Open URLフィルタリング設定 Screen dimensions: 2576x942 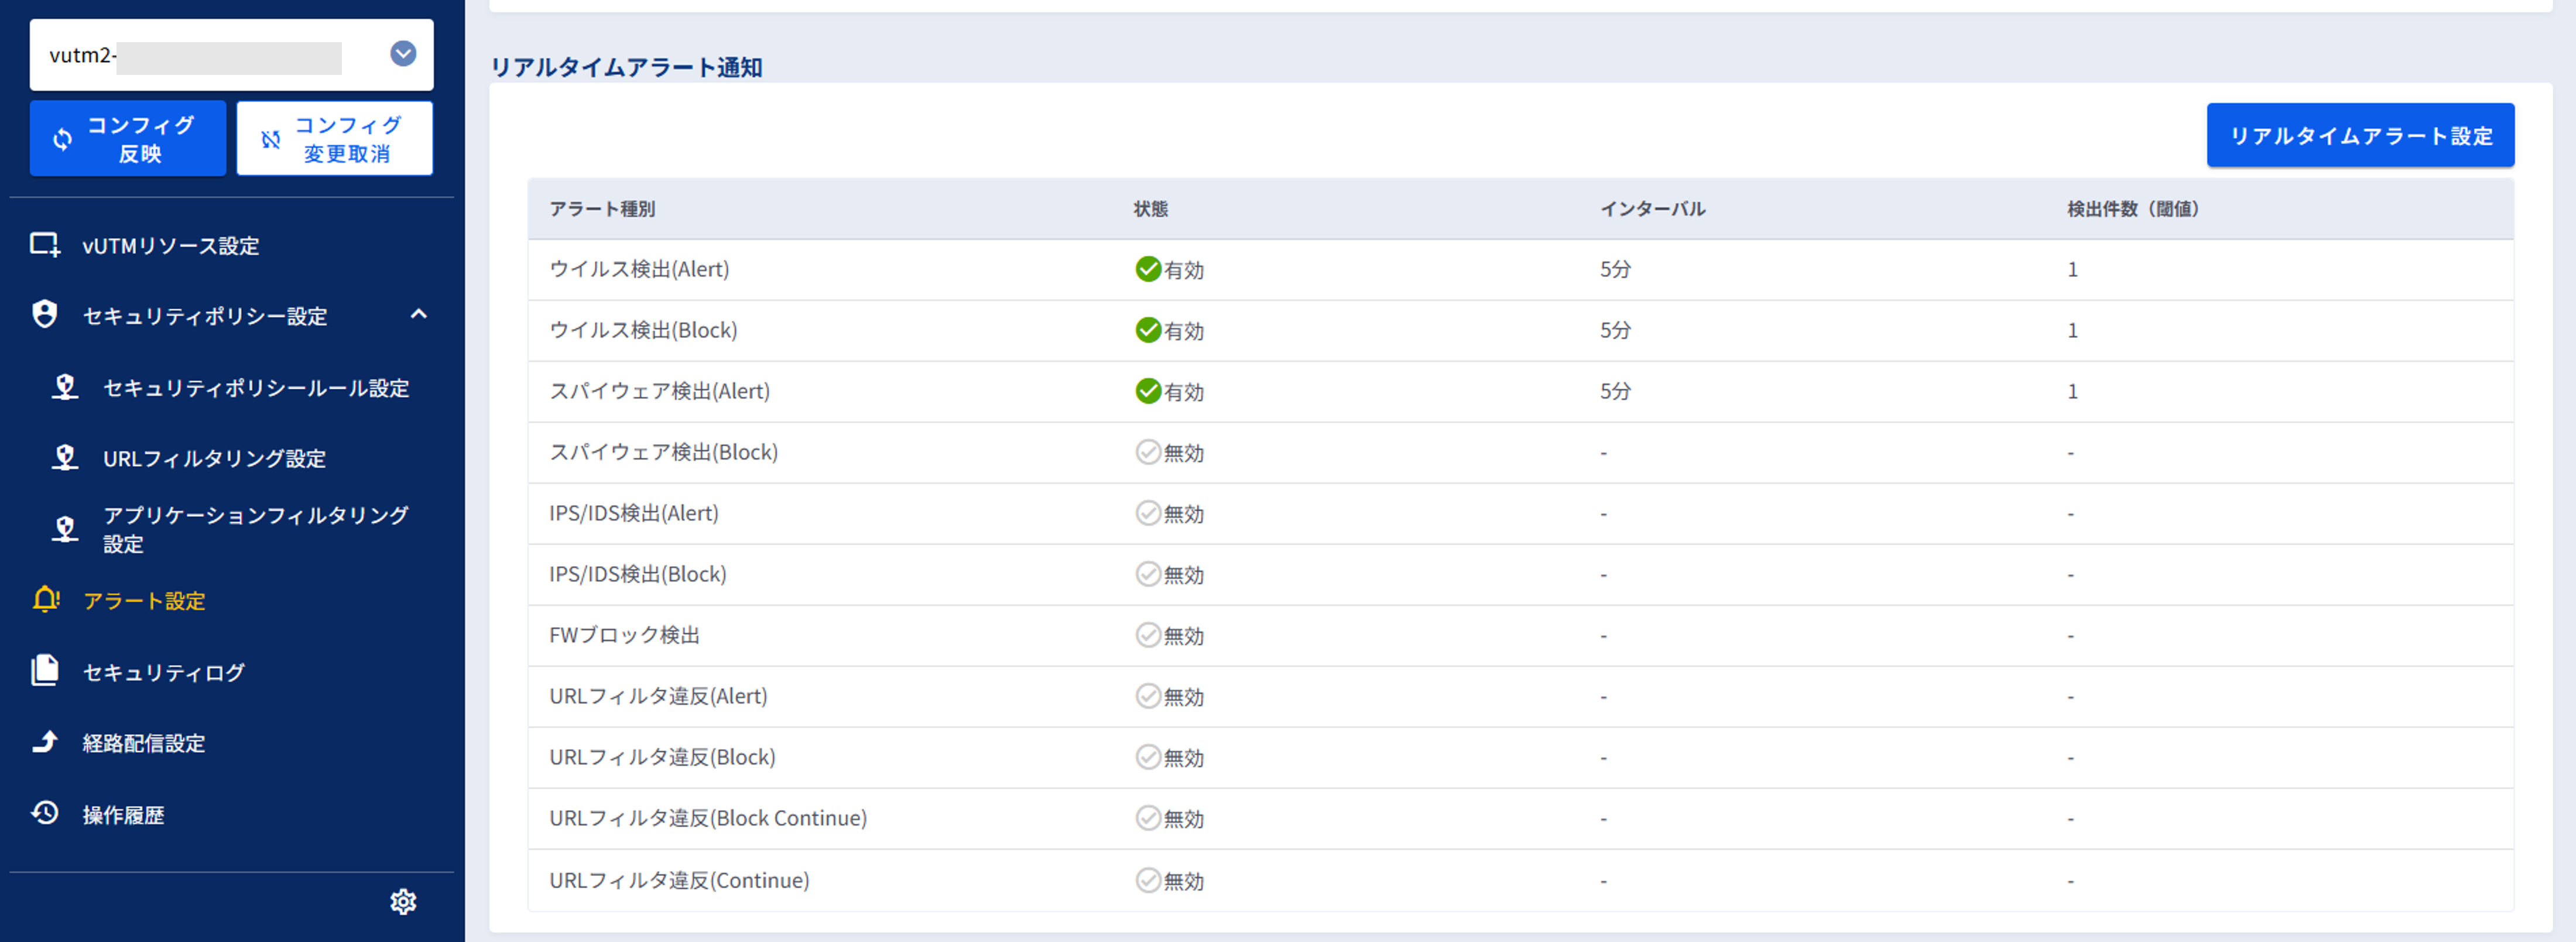(x=214, y=458)
